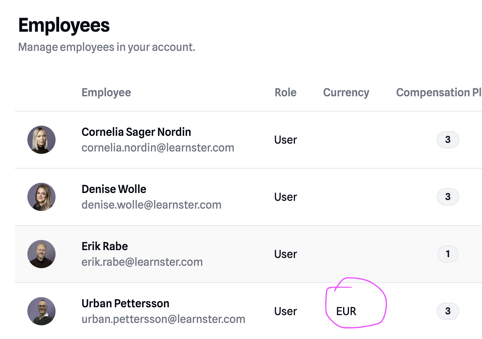Open Denise Wolle's employee name
The image size is (482, 339).
(114, 189)
